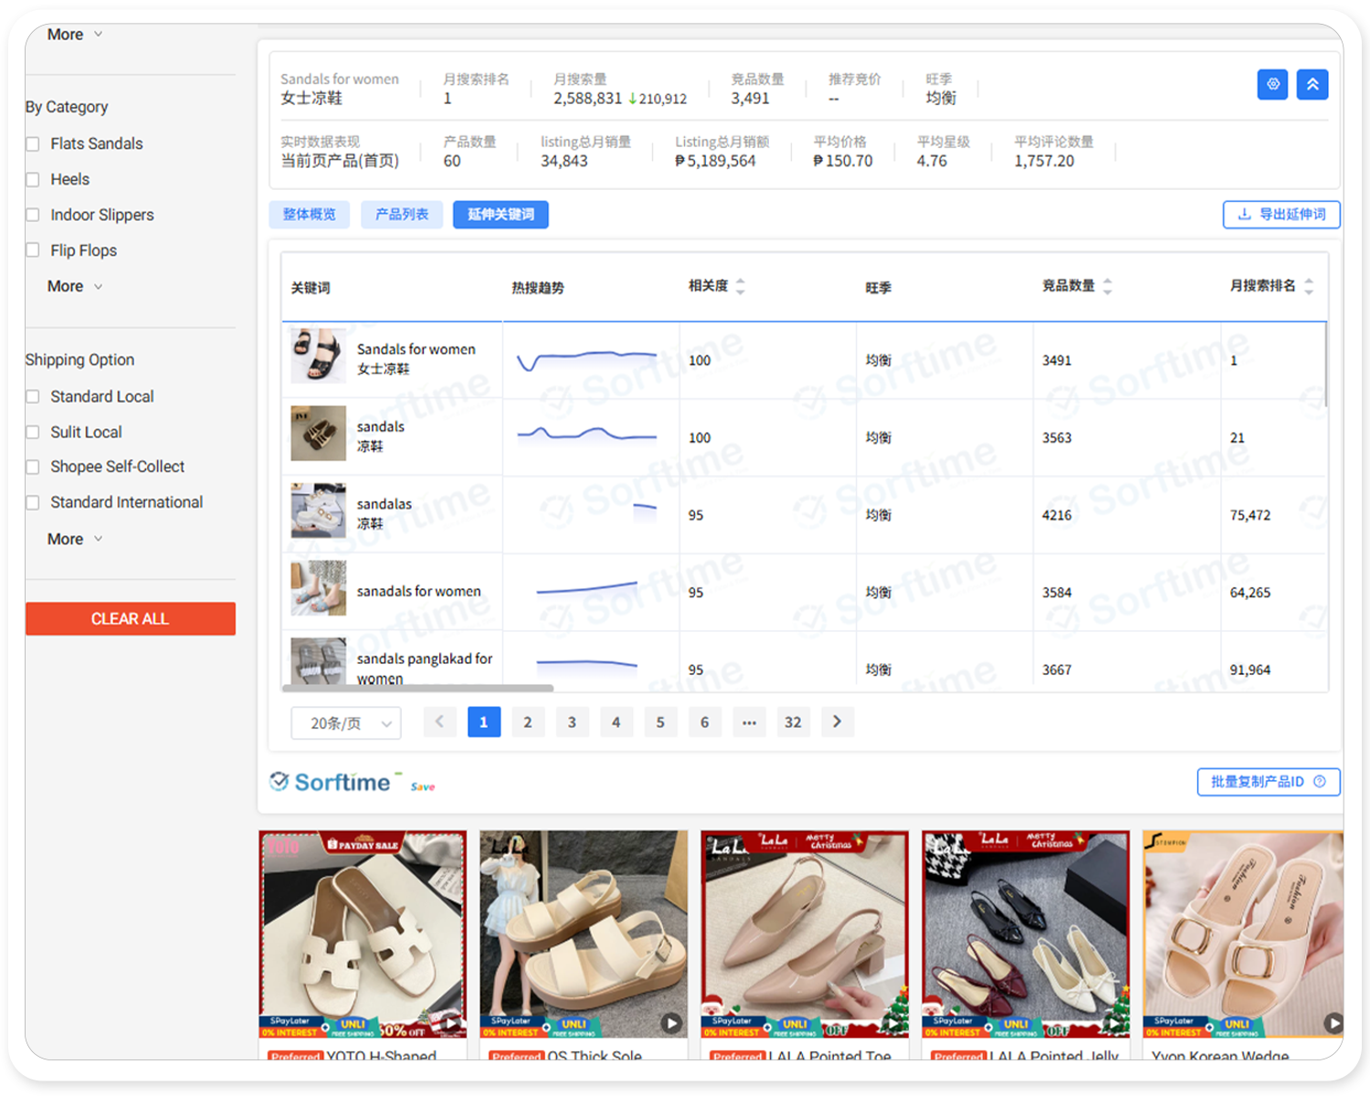The height and width of the screenshot is (1096, 1370).
Task: Click the CLEAR ALL button
Action: (131, 618)
